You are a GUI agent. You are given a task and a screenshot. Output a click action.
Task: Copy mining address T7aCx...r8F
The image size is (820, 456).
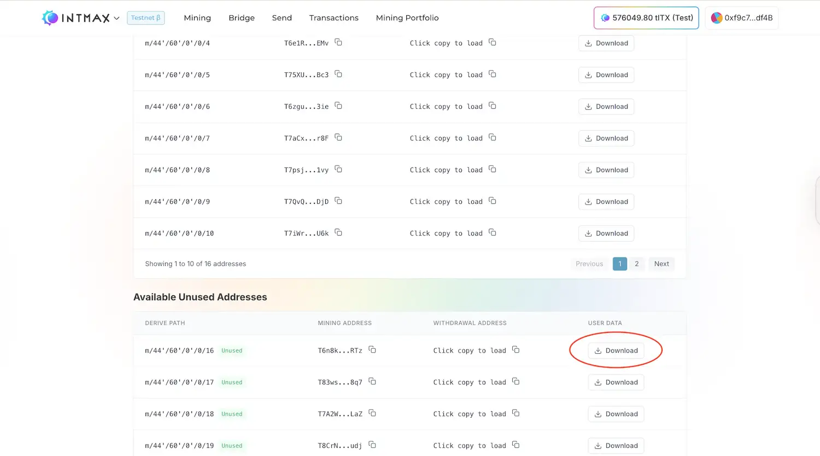click(338, 138)
